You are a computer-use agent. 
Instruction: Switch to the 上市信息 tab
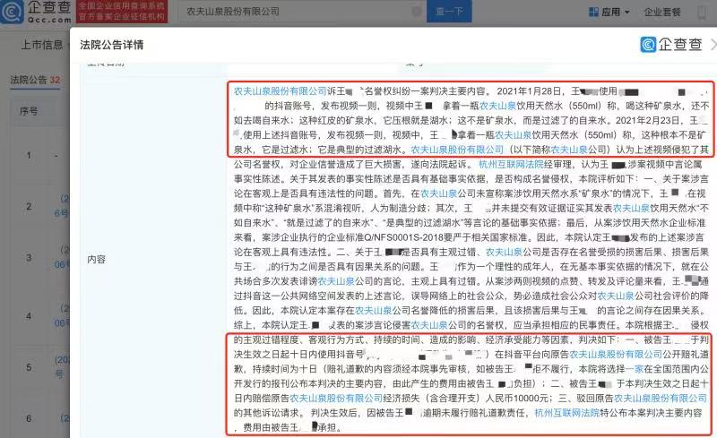42,45
